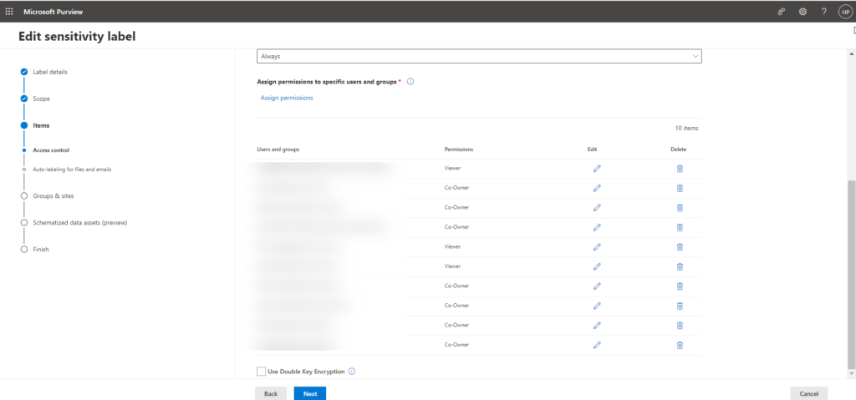Image resolution: width=856 pixels, height=400 pixels.
Task: Enable Use Double Key Encryption checkbox
Action: pyautogui.click(x=262, y=372)
